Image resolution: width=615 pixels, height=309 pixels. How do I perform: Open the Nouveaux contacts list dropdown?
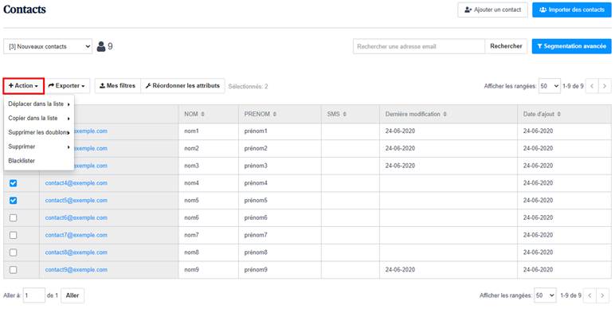pos(48,46)
